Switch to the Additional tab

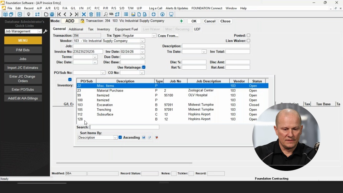pyautogui.click(x=76, y=29)
